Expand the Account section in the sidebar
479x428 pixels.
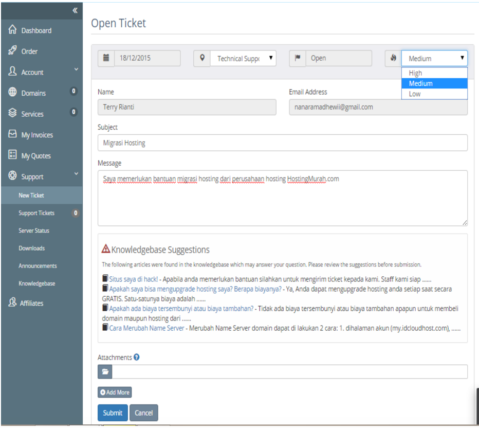[x=31, y=72]
